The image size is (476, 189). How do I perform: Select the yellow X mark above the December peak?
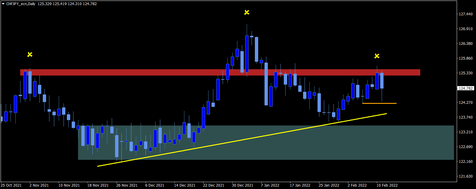pyautogui.click(x=247, y=12)
